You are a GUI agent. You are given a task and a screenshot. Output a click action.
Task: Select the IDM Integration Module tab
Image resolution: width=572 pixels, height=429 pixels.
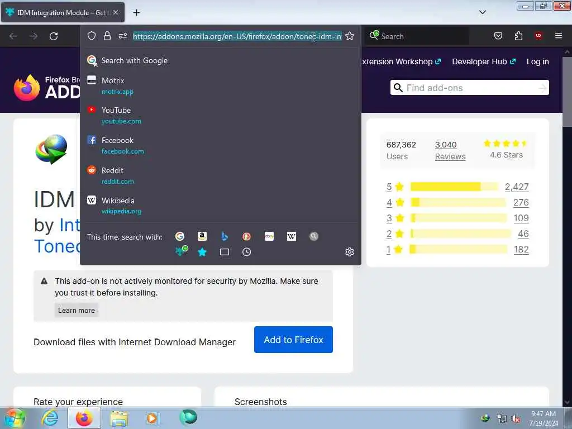[63, 12]
